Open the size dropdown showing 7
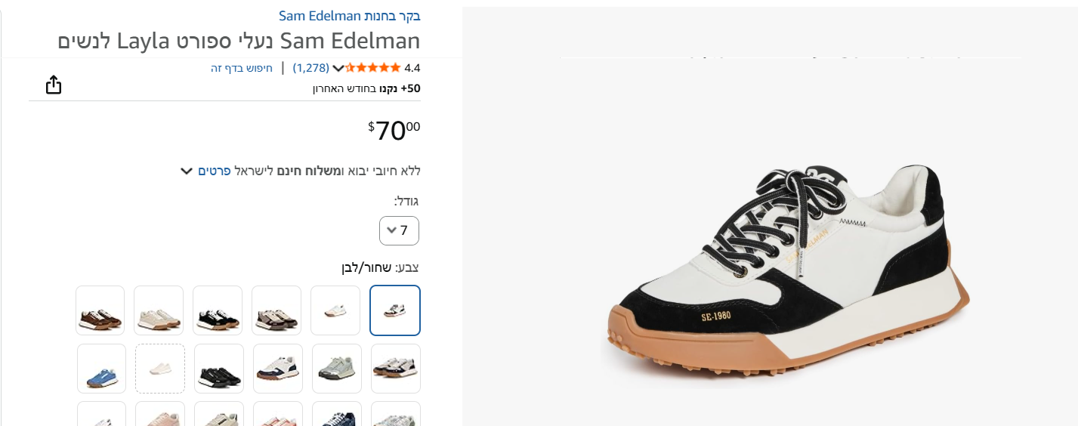This screenshot has width=1078, height=426. [x=399, y=230]
